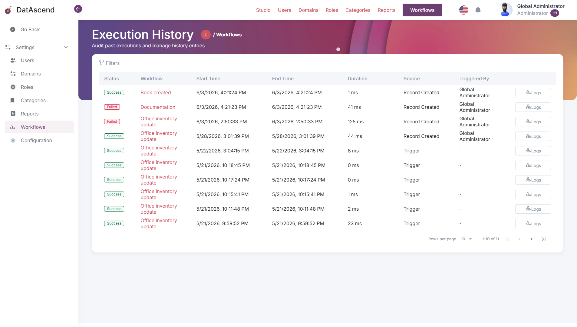
Task: Open Logs for the 125 ms execution
Action: point(533,122)
